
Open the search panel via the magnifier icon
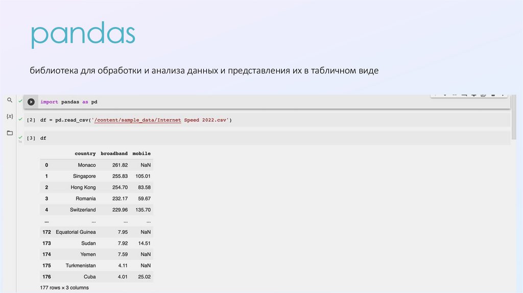(x=10, y=100)
